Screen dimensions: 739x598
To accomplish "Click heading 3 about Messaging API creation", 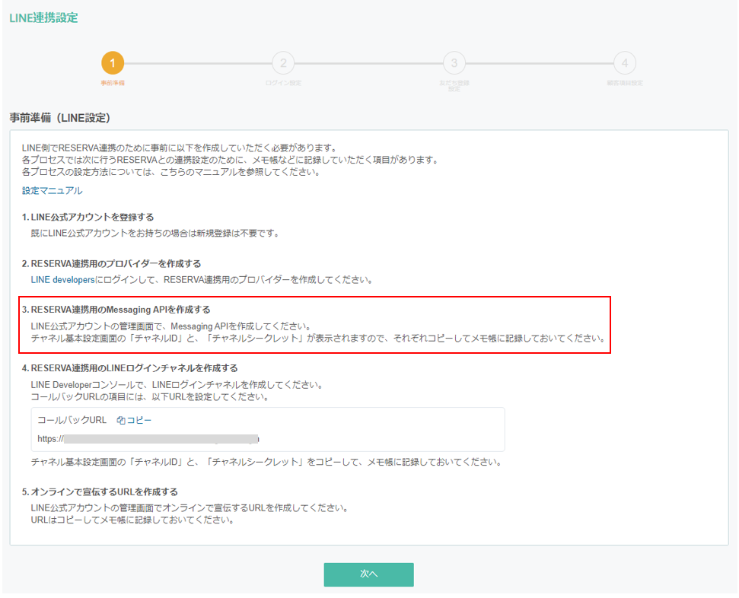I will pyautogui.click(x=116, y=310).
